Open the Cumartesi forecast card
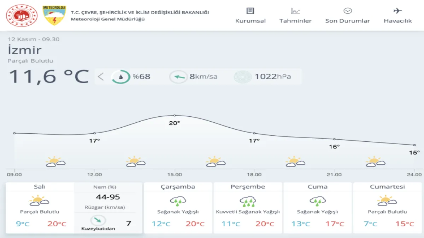Screen dimensions: 424x238 tap(387, 208)
